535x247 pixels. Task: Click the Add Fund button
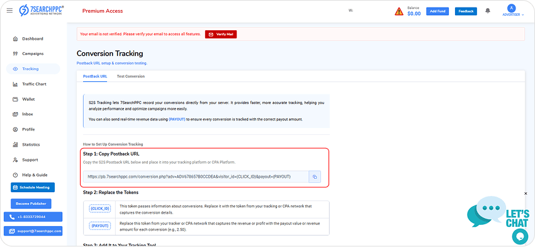[x=437, y=11]
